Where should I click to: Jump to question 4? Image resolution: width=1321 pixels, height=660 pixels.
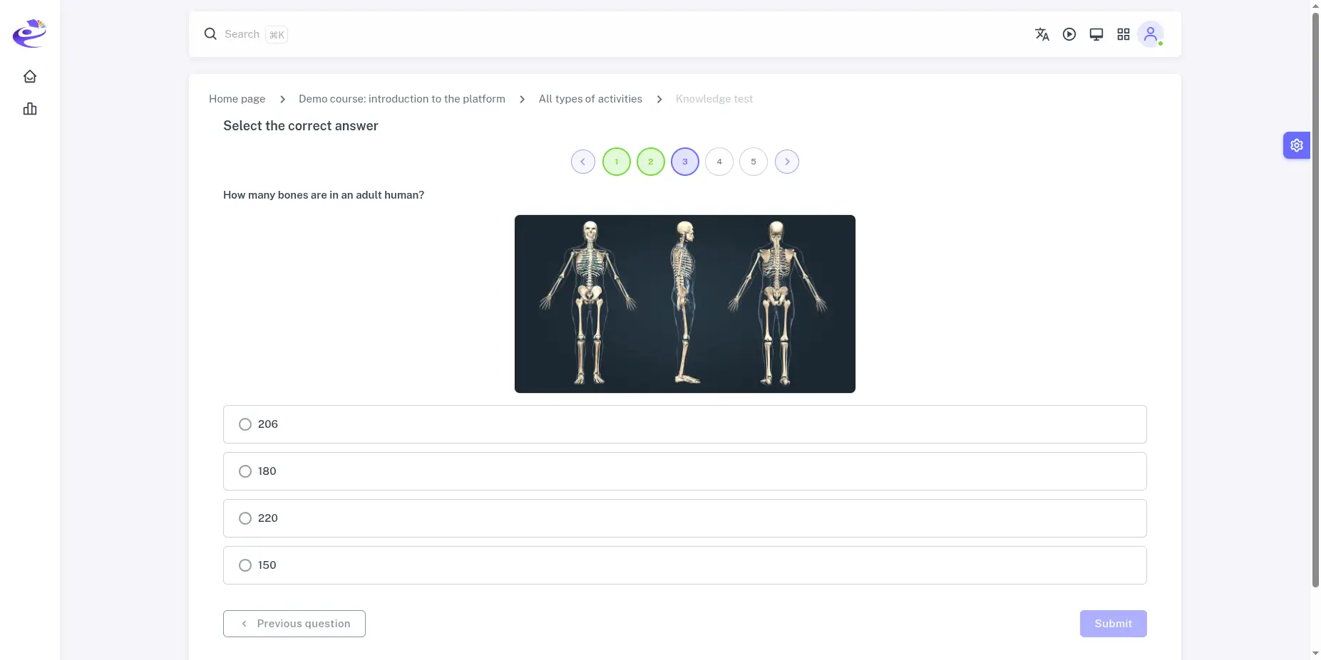pyautogui.click(x=719, y=162)
